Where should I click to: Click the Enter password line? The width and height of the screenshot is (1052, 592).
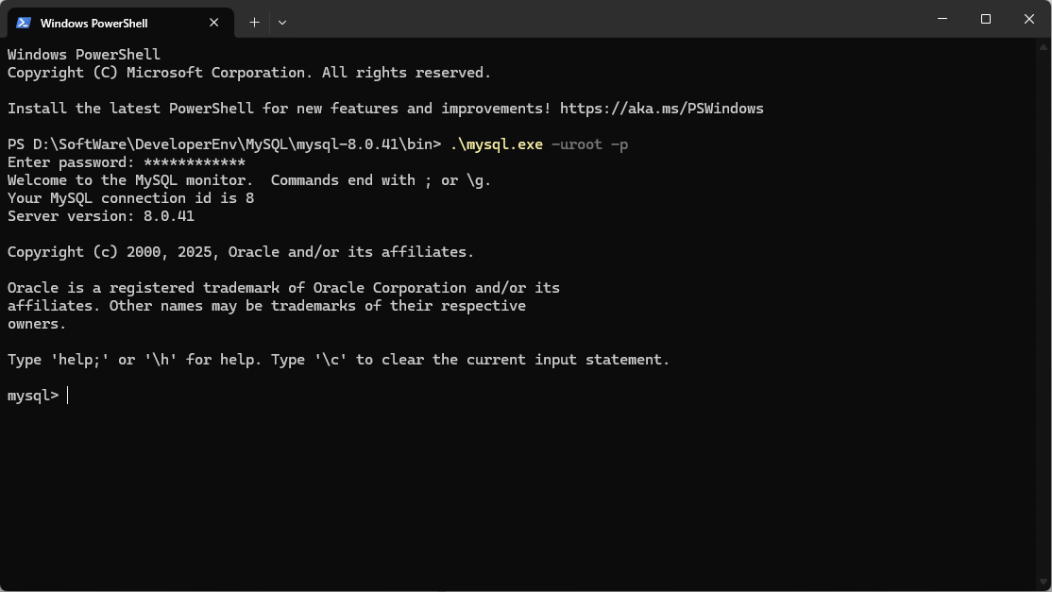tap(123, 161)
